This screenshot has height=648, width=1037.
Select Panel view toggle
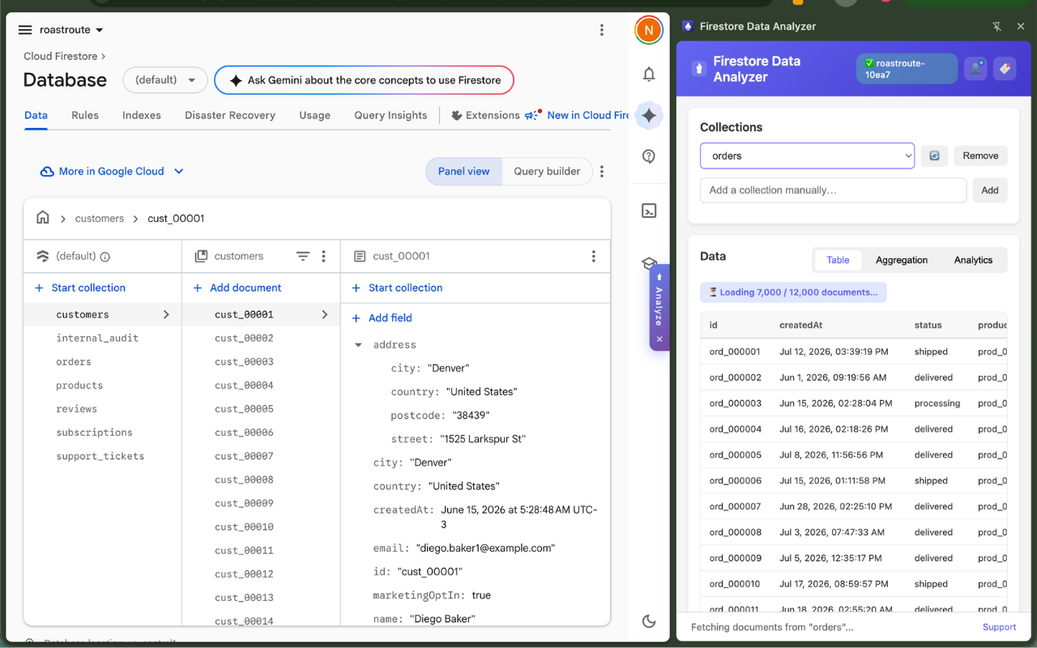463,171
